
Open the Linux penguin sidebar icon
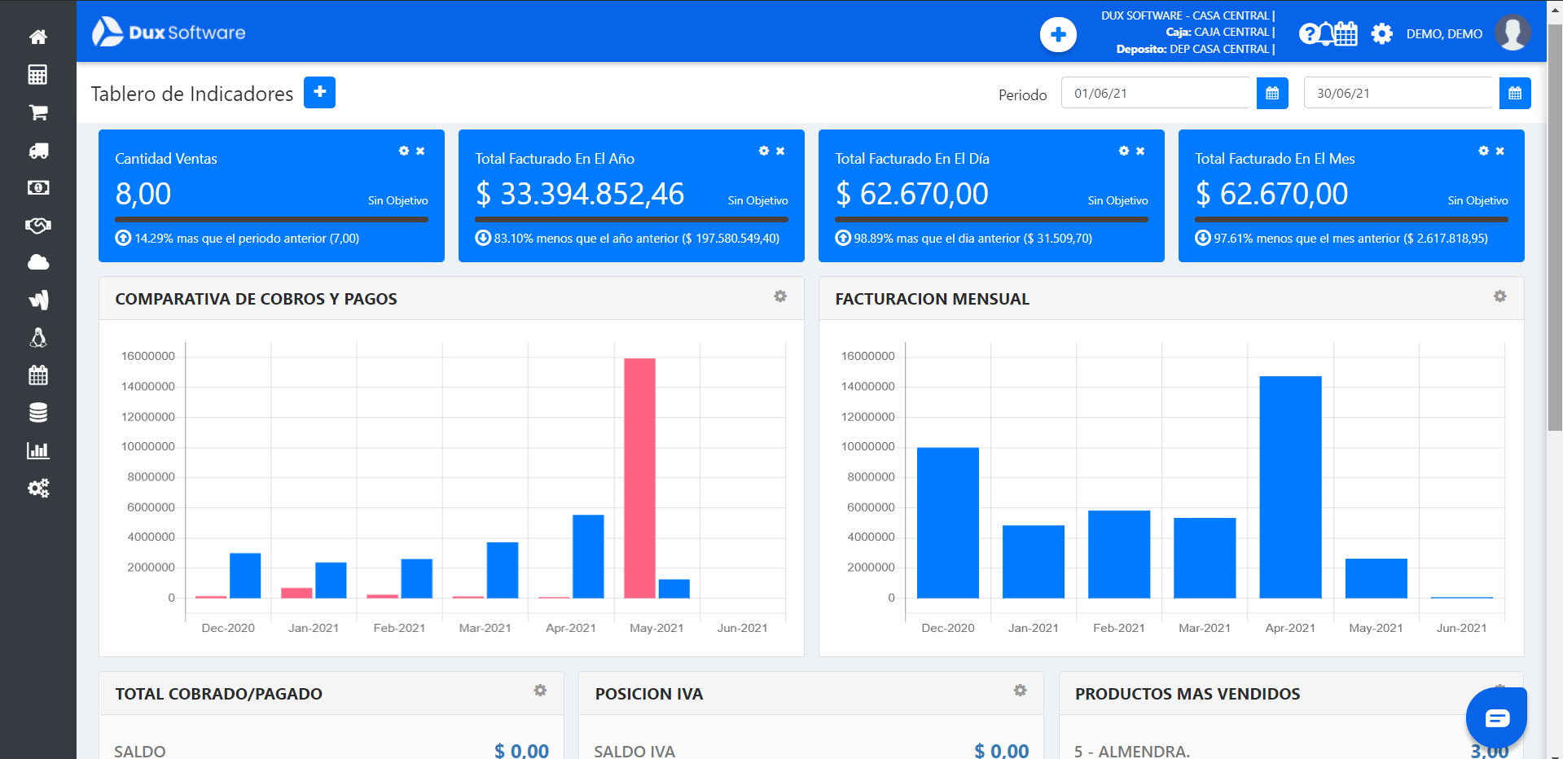(37, 338)
